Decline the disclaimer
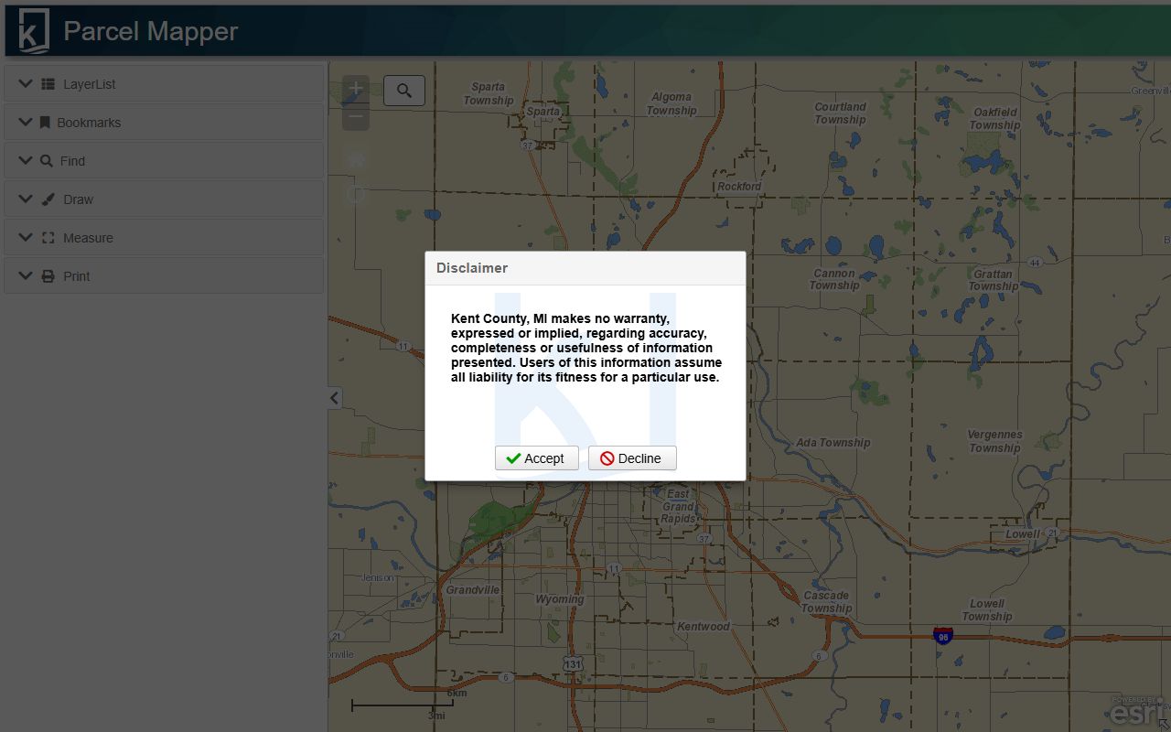Viewport: 1171px width, 732px height. tap(632, 458)
